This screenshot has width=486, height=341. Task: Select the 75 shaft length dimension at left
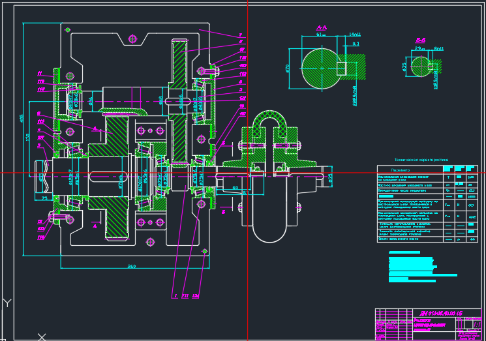click(44, 198)
